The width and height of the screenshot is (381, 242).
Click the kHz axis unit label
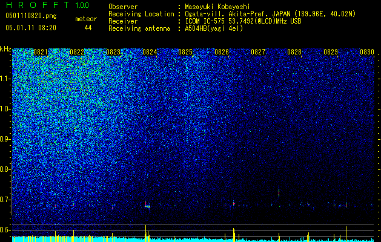point(5,49)
